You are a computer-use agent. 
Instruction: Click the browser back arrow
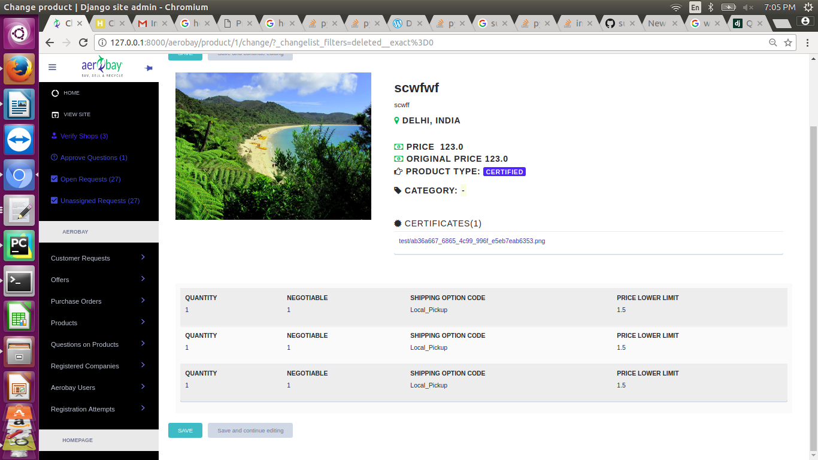click(50, 43)
